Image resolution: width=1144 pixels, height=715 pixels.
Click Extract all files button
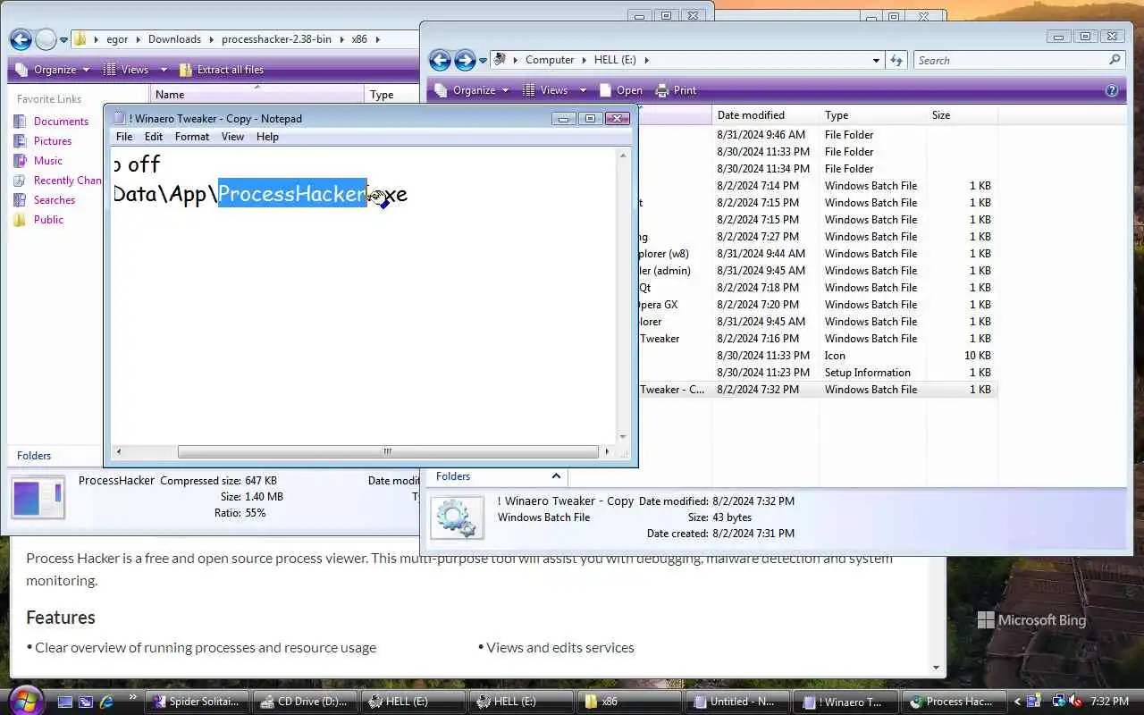pyautogui.click(x=221, y=70)
